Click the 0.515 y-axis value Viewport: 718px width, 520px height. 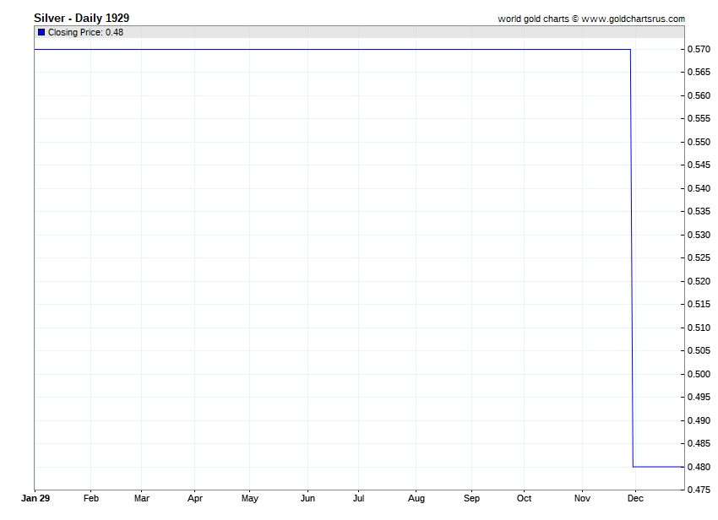699,304
